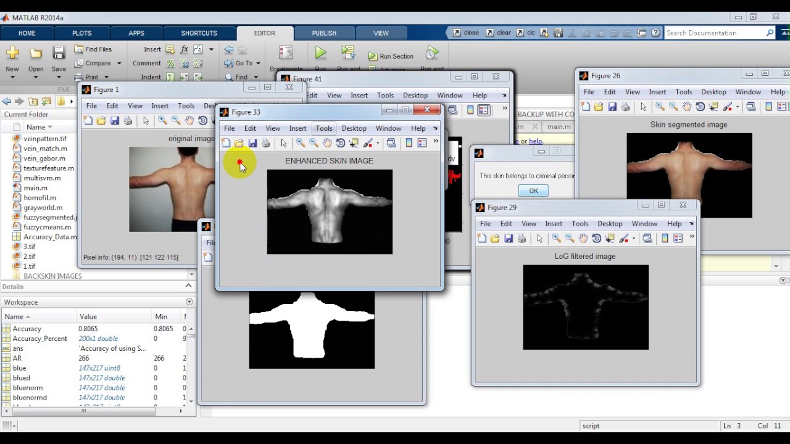Switch to the PUBLISH tab
Image resolution: width=790 pixels, height=444 pixels.
click(x=324, y=33)
